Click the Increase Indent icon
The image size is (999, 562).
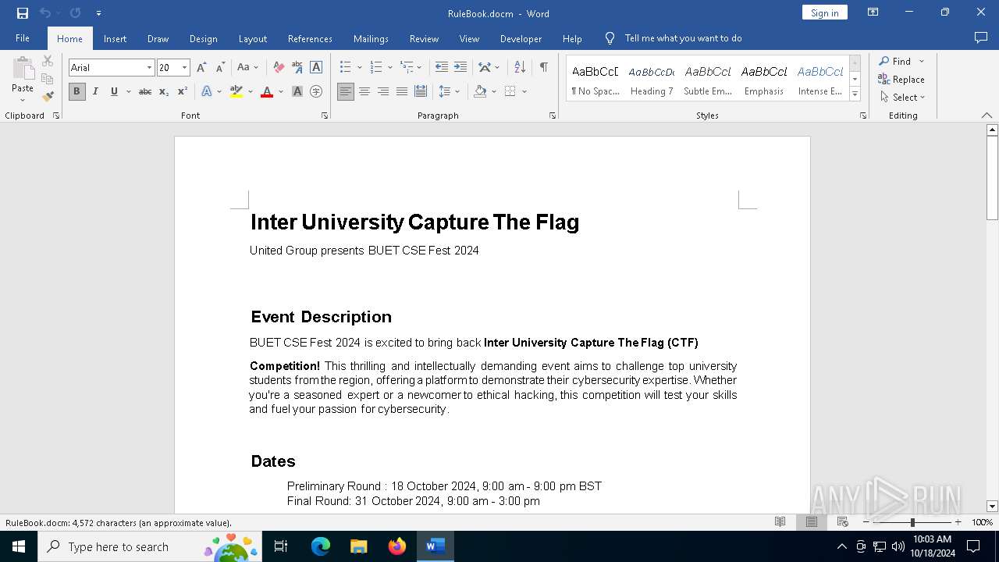point(460,68)
